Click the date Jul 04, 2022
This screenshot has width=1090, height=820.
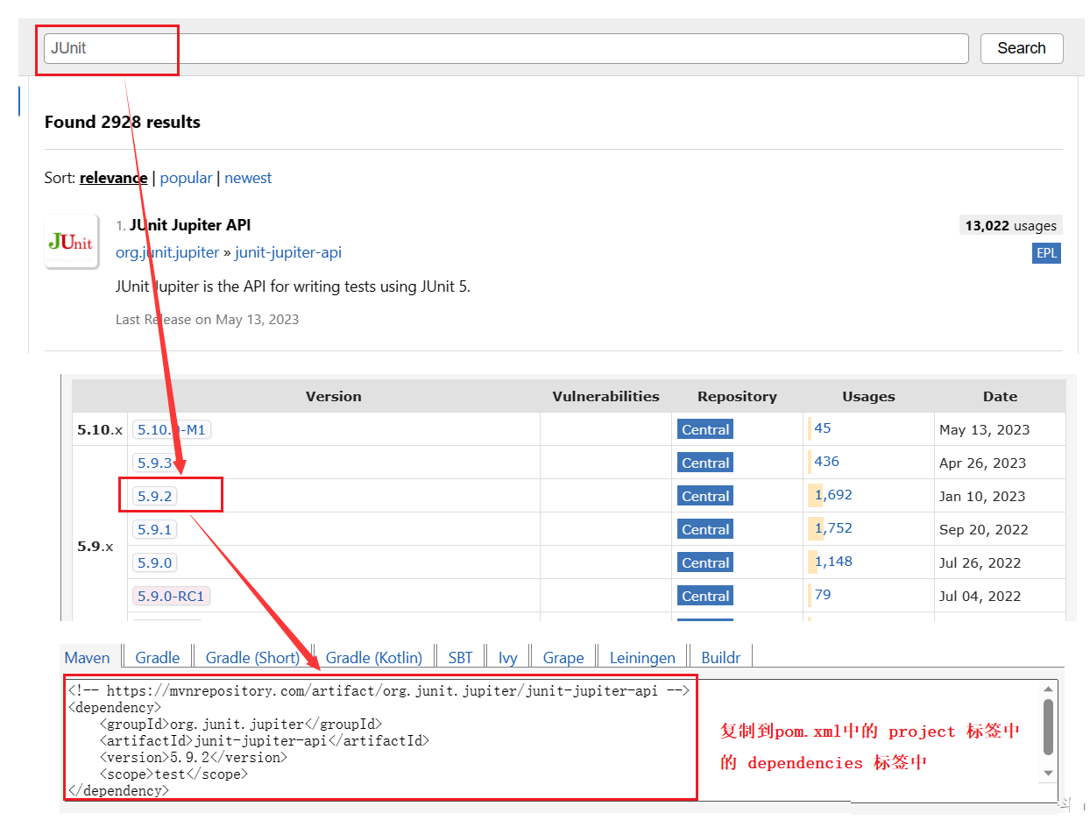point(980,596)
